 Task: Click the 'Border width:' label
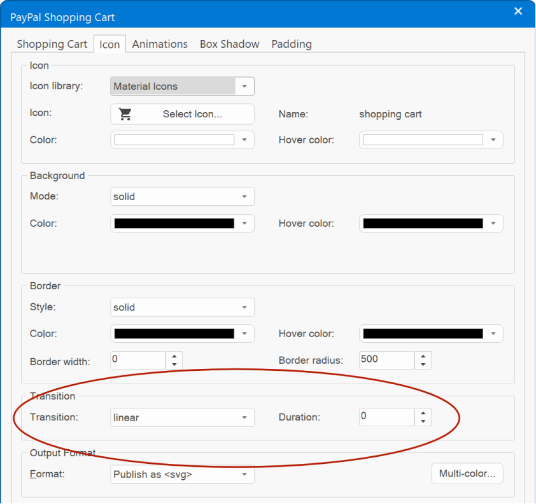coord(60,362)
